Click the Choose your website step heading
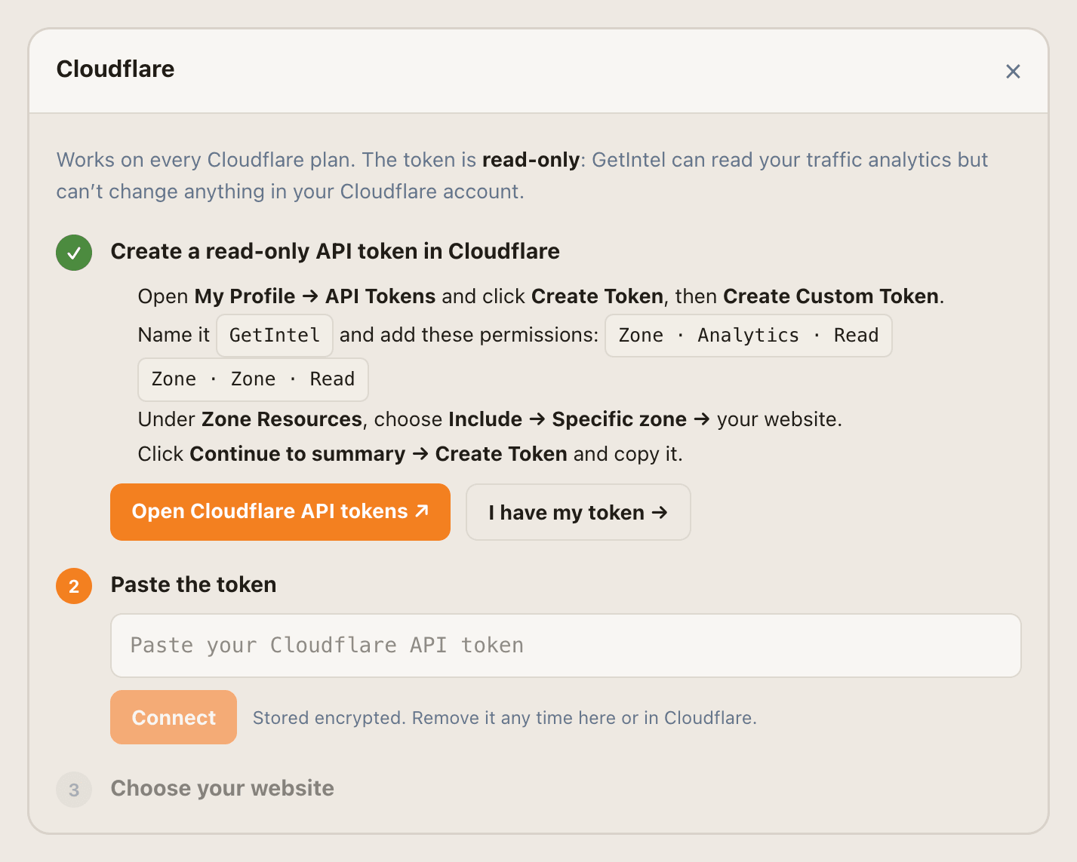 point(222,788)
